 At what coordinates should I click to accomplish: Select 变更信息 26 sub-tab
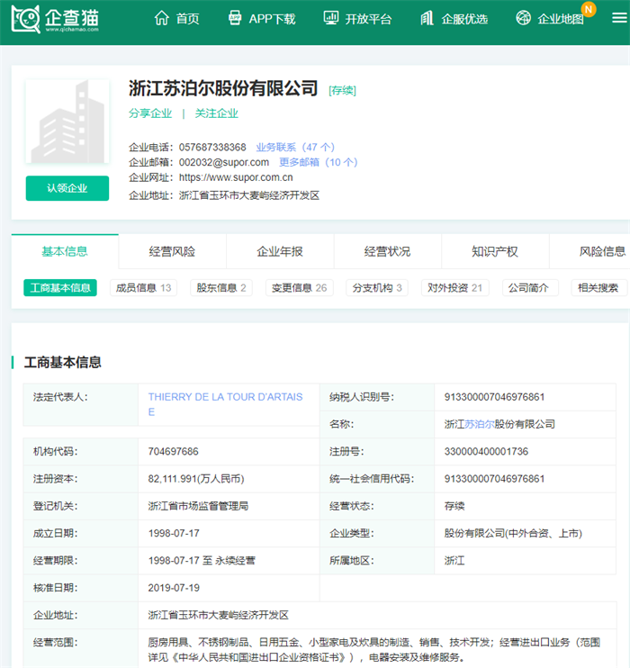pyautogui.click(x=299, y=288)
